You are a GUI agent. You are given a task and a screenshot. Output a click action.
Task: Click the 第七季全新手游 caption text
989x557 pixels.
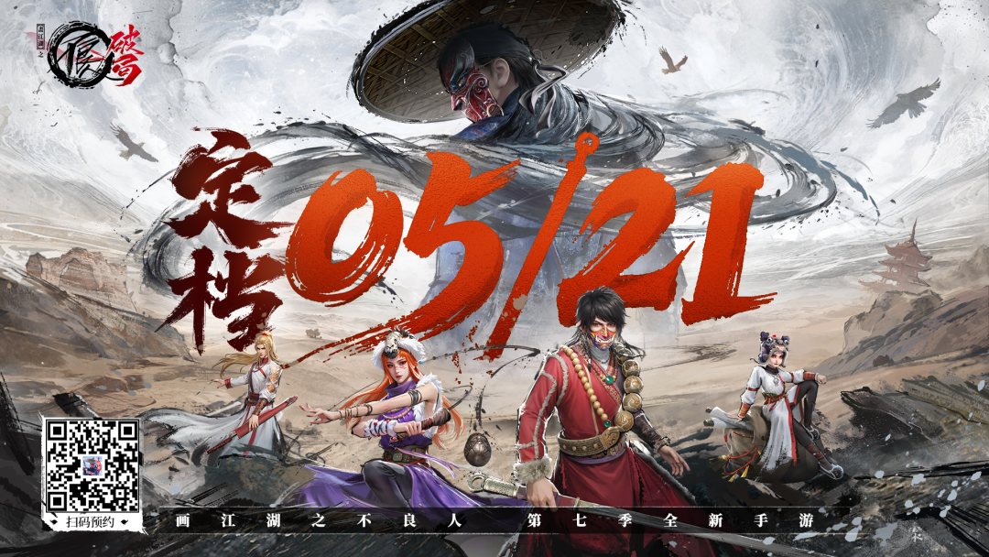pyautogui.click(x=671, y=521)
